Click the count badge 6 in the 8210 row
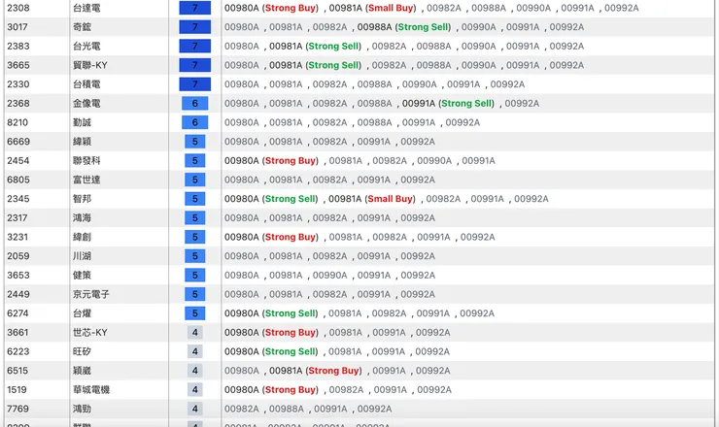Viewport: 719px width, 427px height. (195, 122)
